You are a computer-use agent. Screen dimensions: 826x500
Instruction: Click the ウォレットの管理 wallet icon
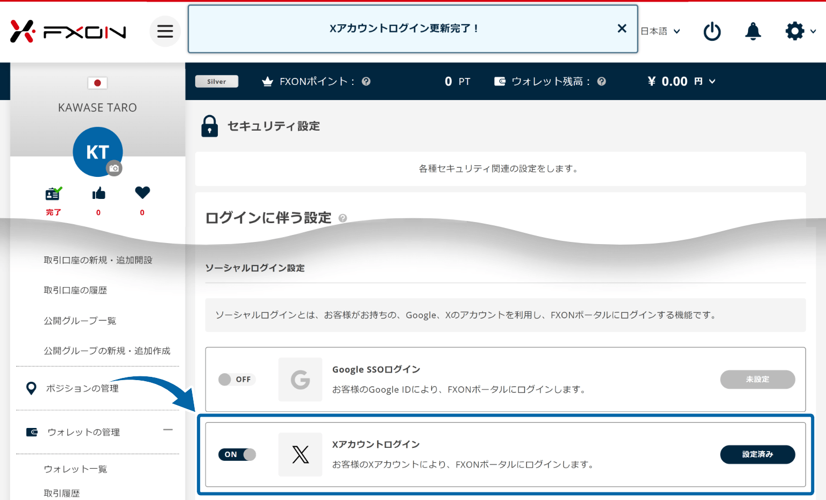(32, 432)
